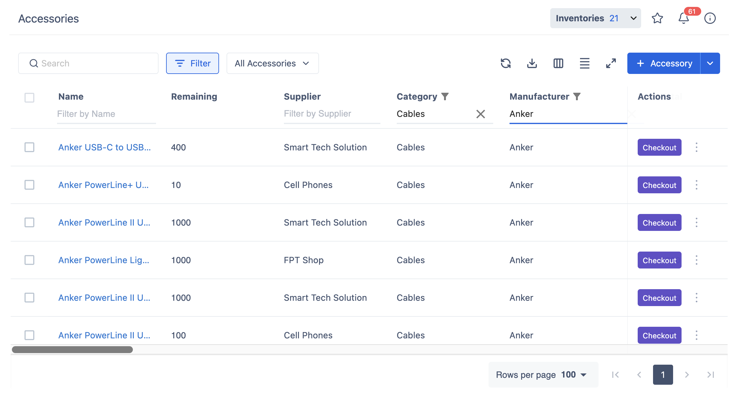Checkout the Anker PowerLine+ accessory

[x=659, y=185]
